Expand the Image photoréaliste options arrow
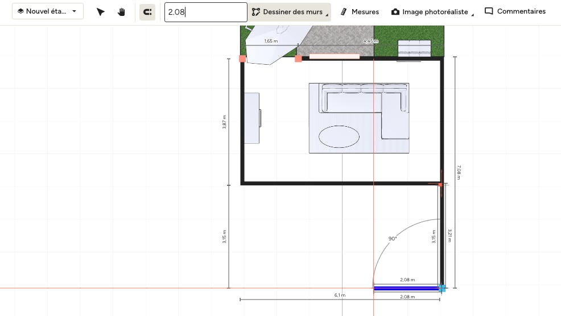Image resolution: width=561 pixels, height=316 pixels. point(472,16)
